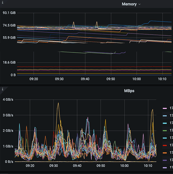Open the Memory panel info icon
173x174 pixels.
[2, 2]
